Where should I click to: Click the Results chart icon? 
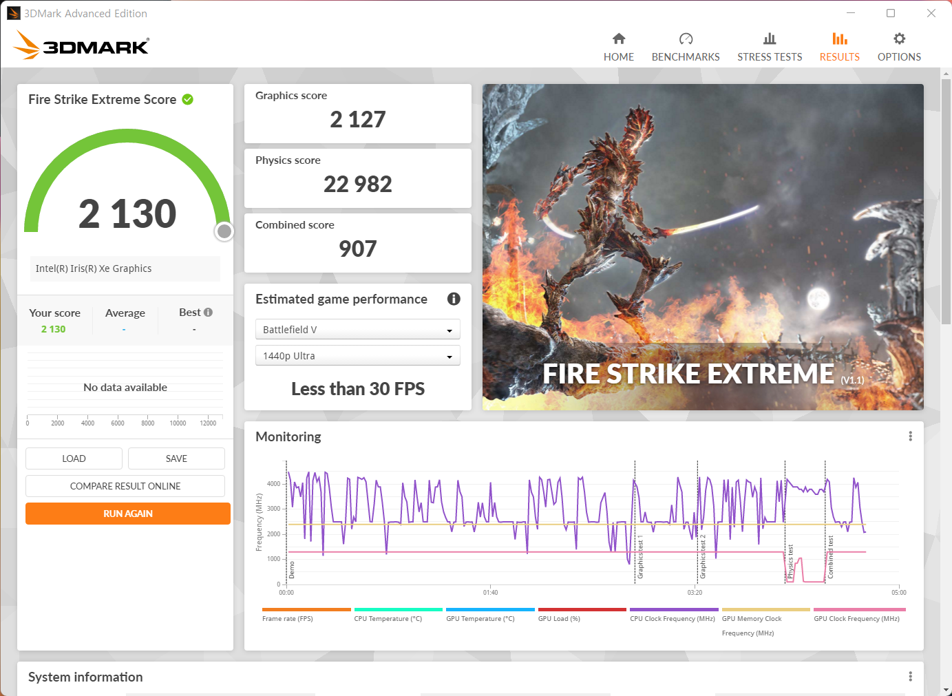pos(840,39)
